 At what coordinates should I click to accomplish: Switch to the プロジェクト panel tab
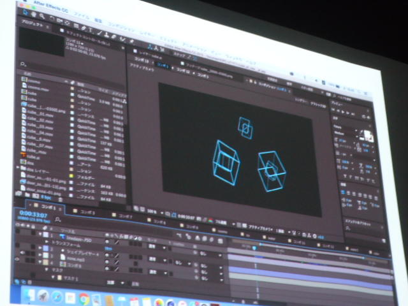point(33,24)
